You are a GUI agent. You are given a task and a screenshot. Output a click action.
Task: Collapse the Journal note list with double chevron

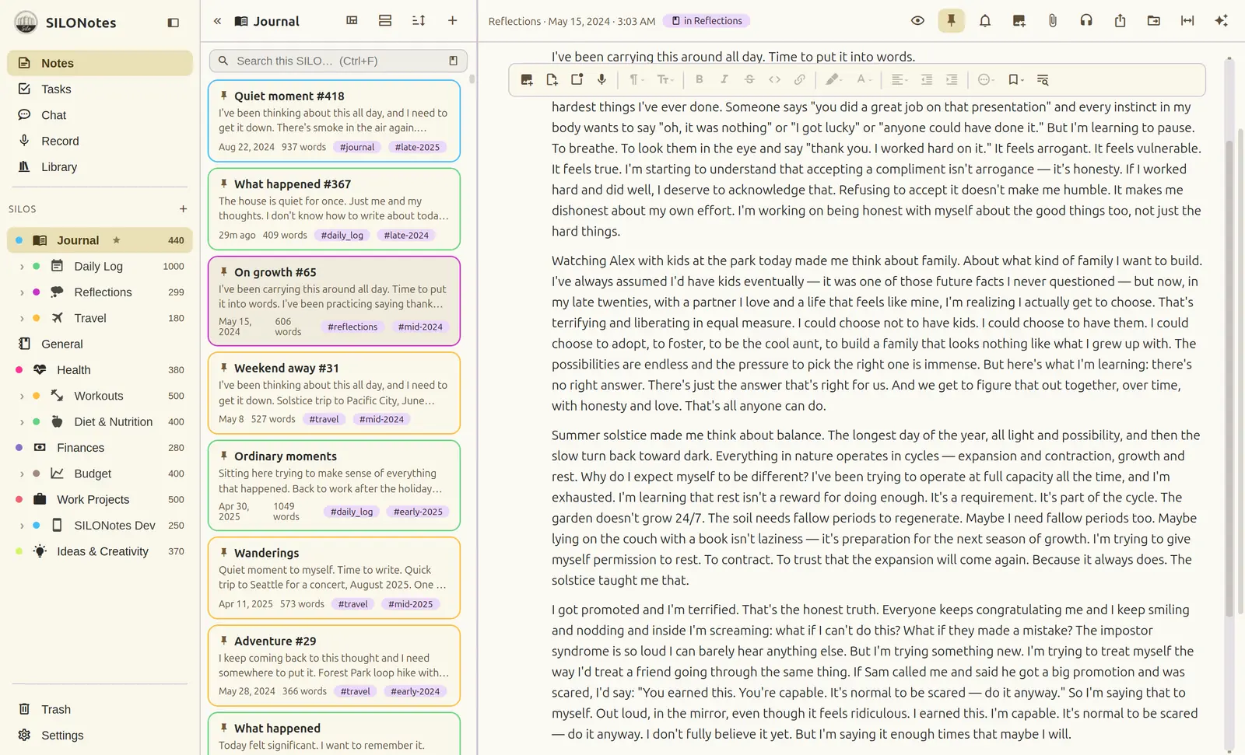coord(218,21)
